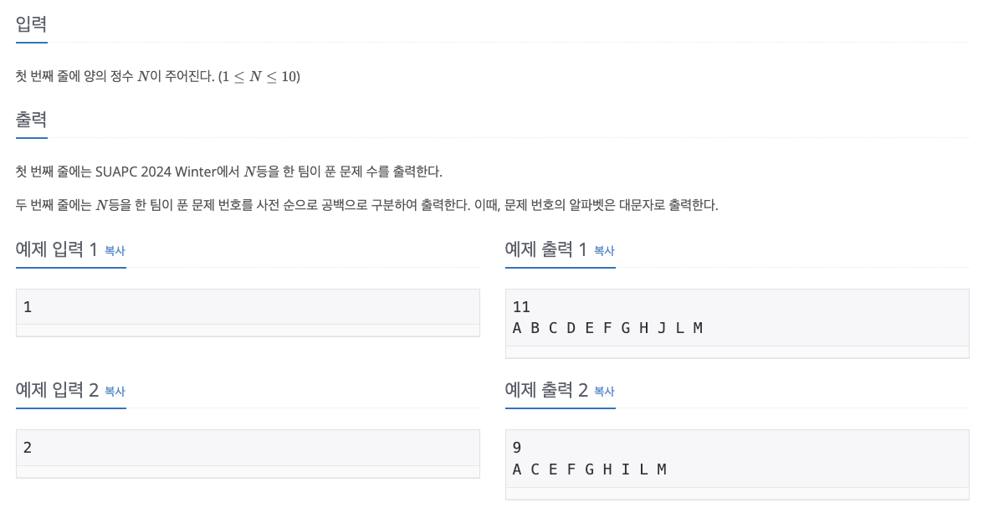Click the 예제 출력 1 heading
Screen dimensions: 983x518
point(545,249)
